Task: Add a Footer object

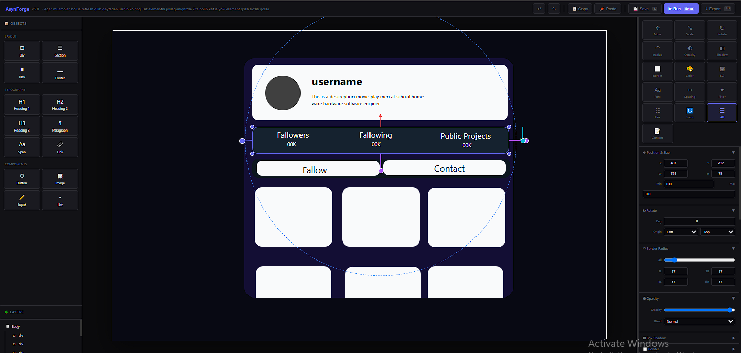Action: [60, 72]
